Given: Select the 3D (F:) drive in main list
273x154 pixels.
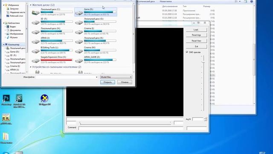Looking at the screenshot, I should click(x=52, y=21).
